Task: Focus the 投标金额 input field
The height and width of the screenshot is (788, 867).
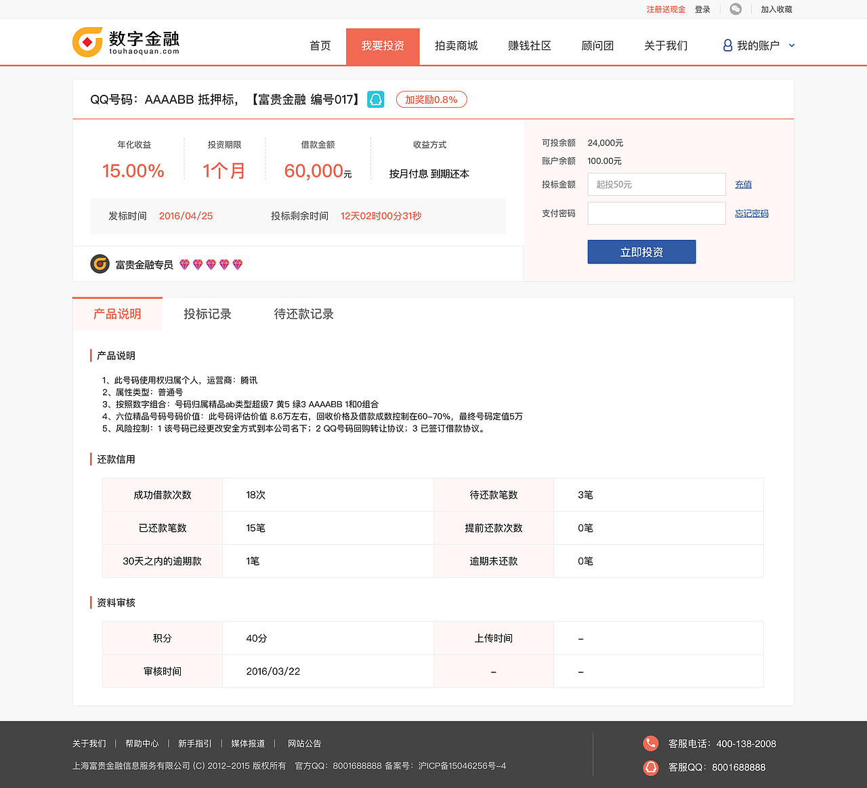Action: point(656,184)
